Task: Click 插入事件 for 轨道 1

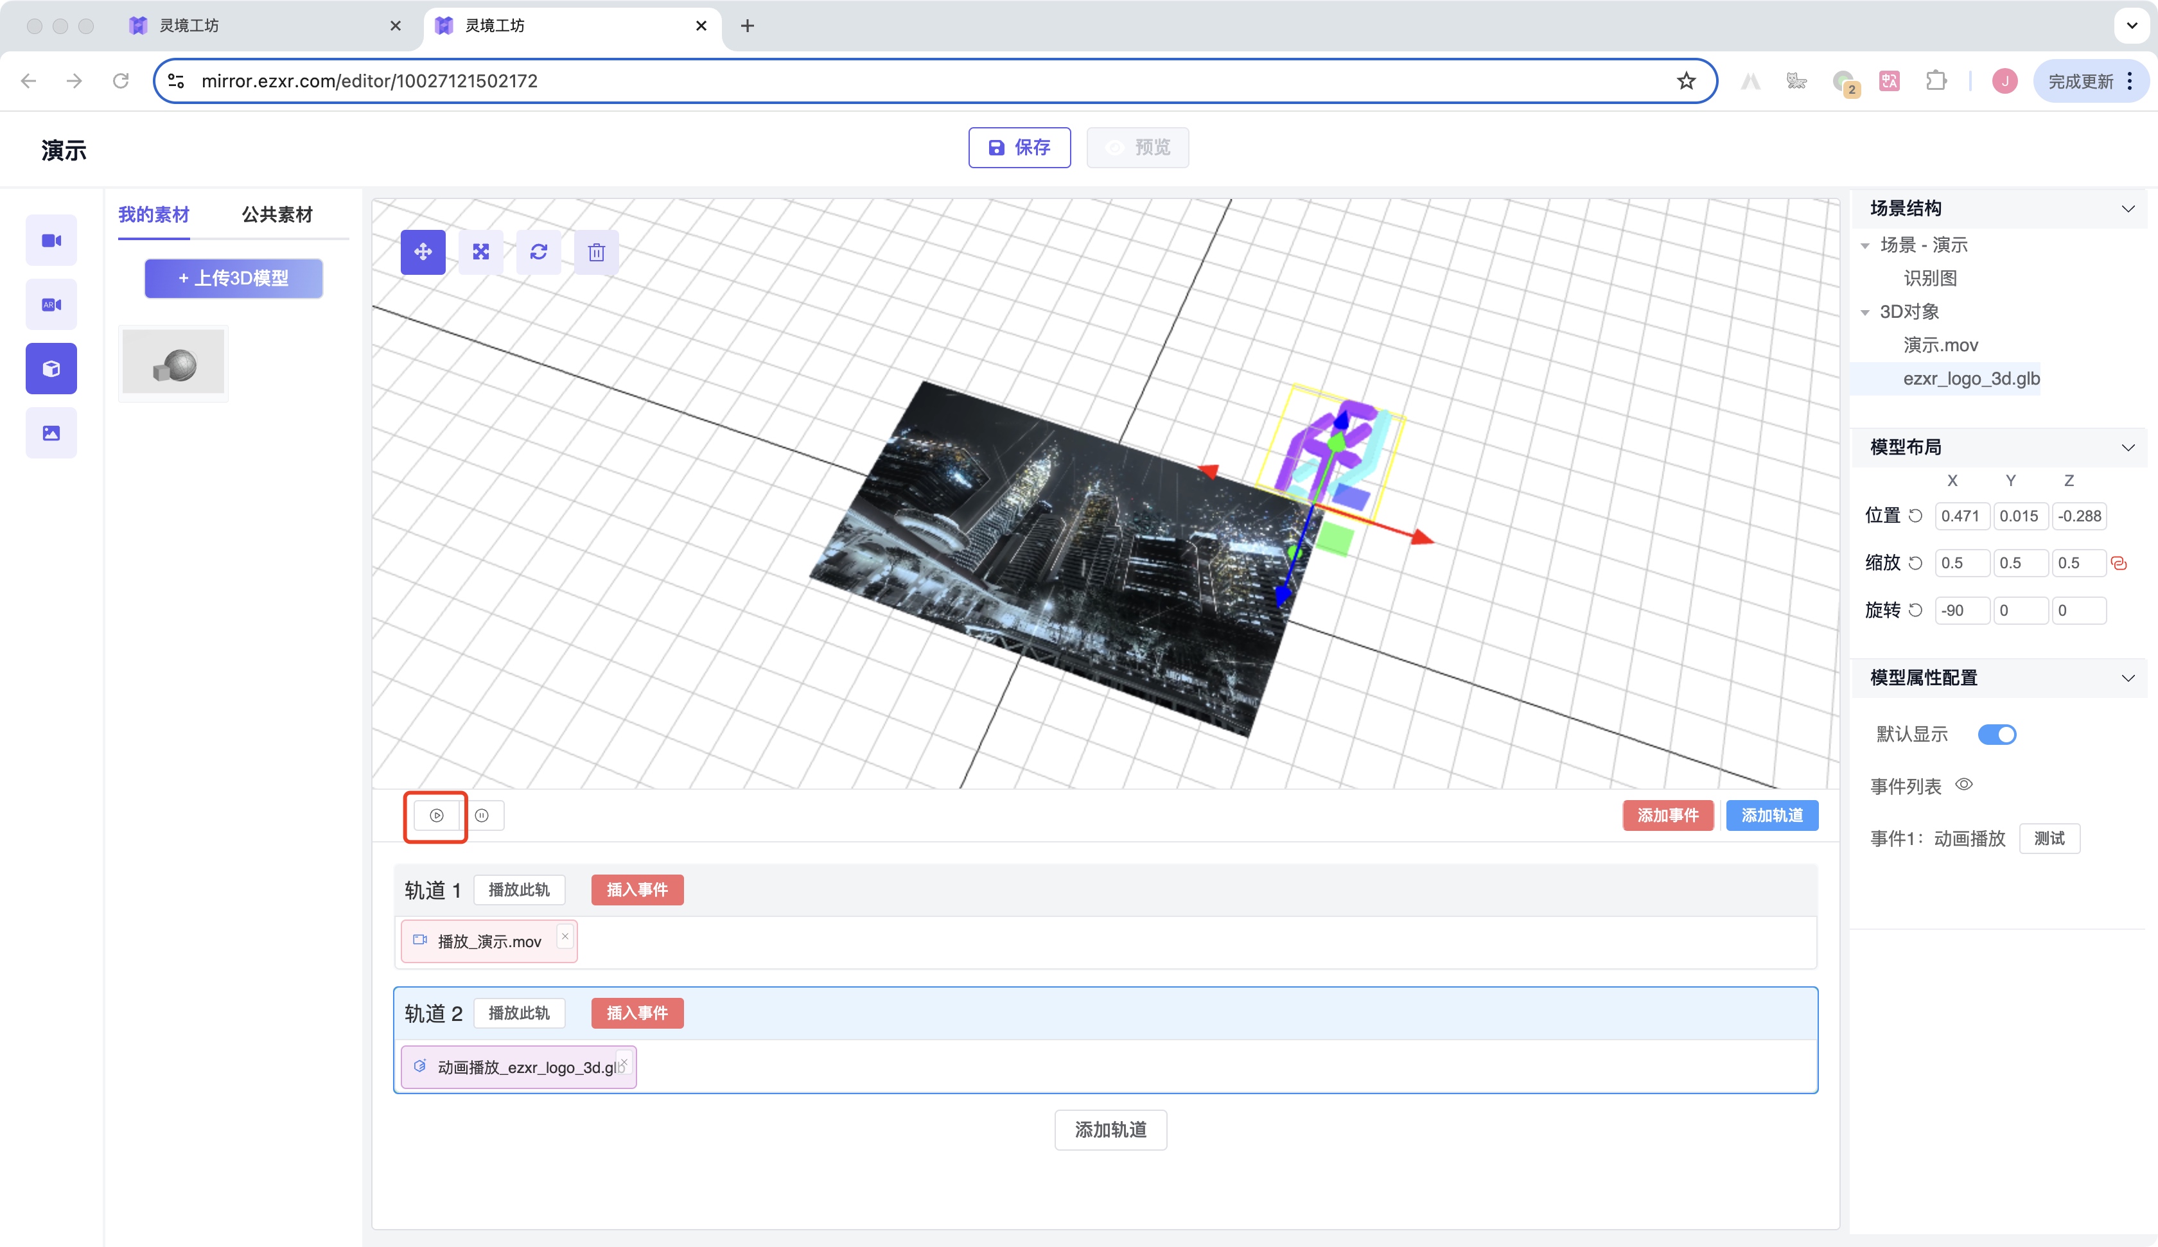Action: point(637,890)
